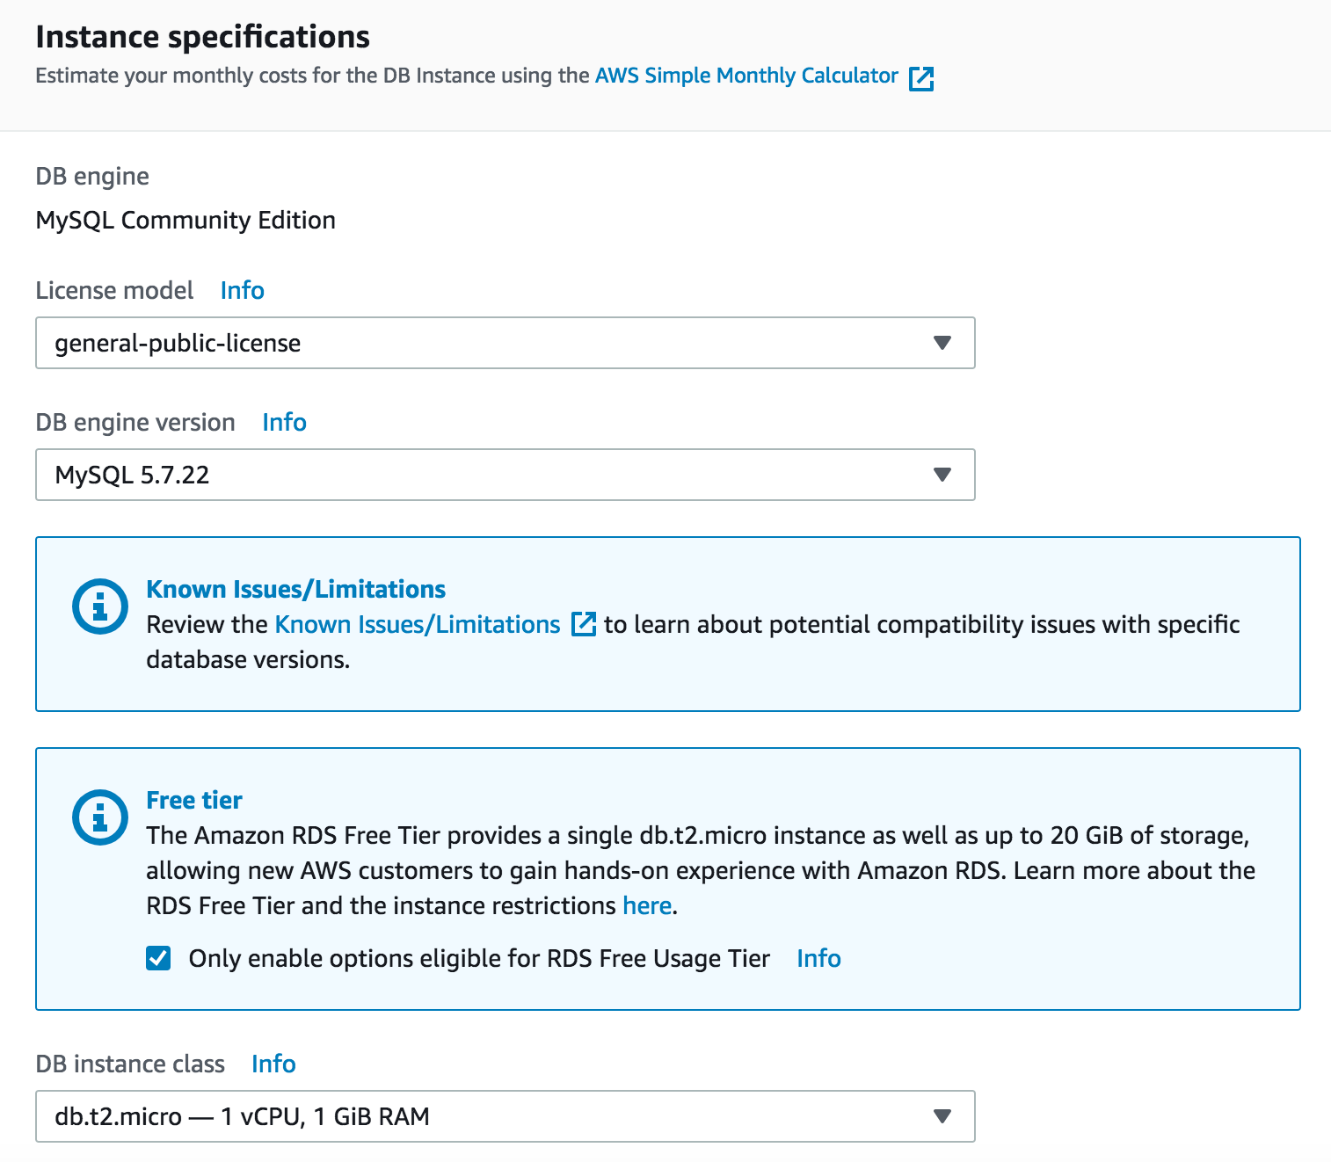Click arrow on general-public-license dropdown
The image size is (1331, 1162).
pos(942,343)
